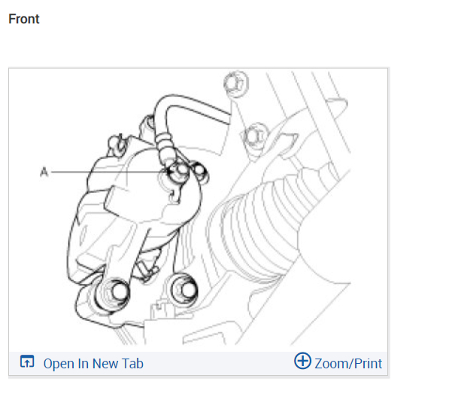
Task: Click the Front section heading
Action: click(24, 20)
